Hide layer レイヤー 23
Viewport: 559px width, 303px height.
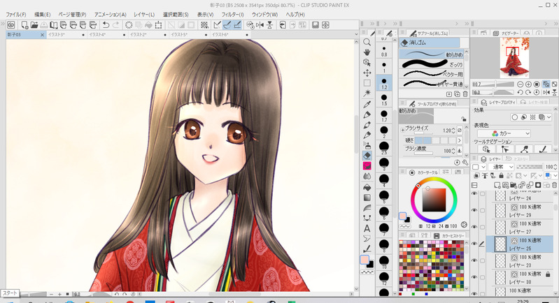pyautogui.click(x=474, y=260)
